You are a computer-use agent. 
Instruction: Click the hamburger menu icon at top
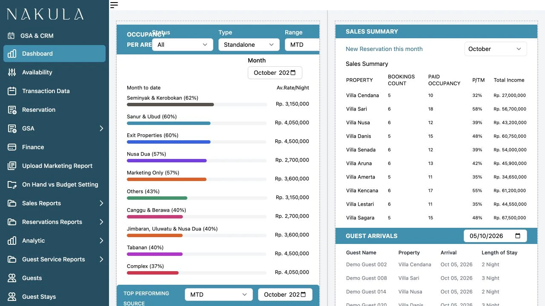pyautogui.click(x=114, y=5)
